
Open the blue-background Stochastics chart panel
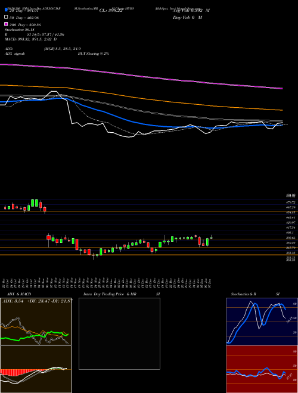[262, 322]
